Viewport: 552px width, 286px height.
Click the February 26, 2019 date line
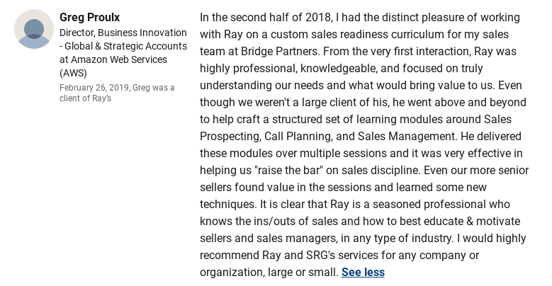coord(117,88)
